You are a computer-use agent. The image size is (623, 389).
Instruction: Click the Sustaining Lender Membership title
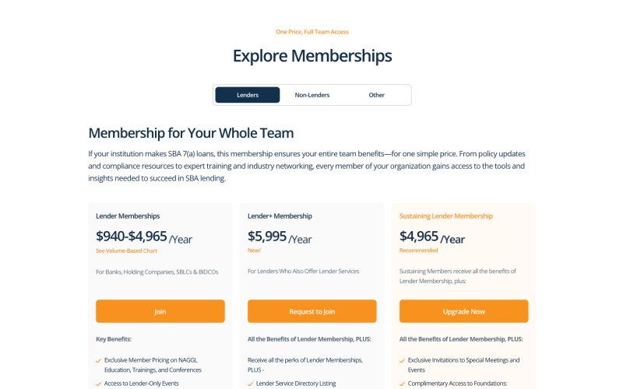445,216
